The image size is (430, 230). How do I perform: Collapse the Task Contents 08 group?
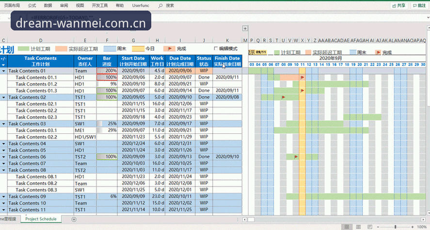(x=3, y=170)
